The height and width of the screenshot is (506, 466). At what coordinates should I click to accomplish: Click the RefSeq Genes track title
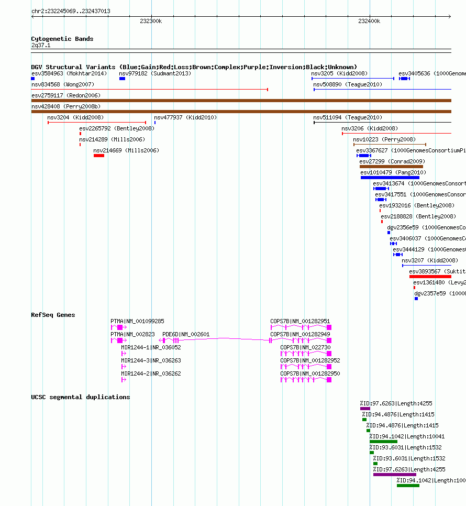pyautogui.click(x=53, y=315)
